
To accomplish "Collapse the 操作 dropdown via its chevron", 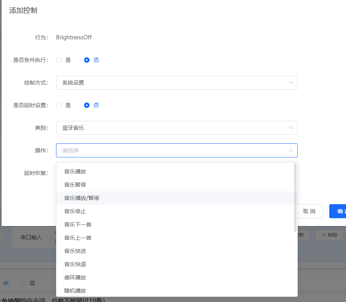I will click(291, 150).
